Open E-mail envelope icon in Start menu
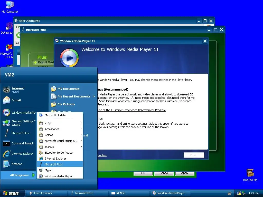This screenshot has height=197, width=263. (x=6, y=100)
